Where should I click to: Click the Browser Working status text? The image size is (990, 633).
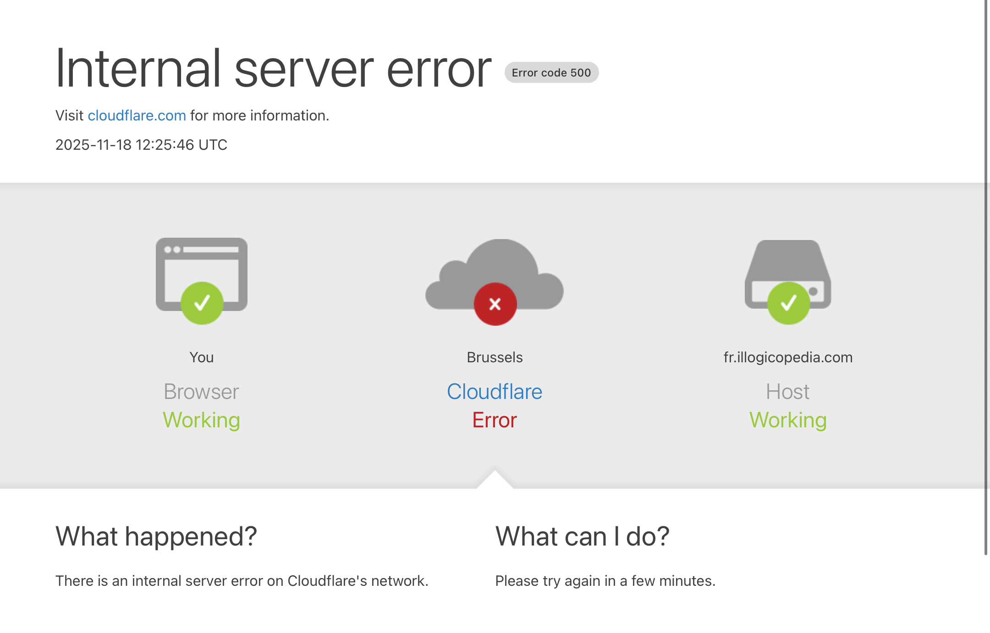tap(201, 420)
